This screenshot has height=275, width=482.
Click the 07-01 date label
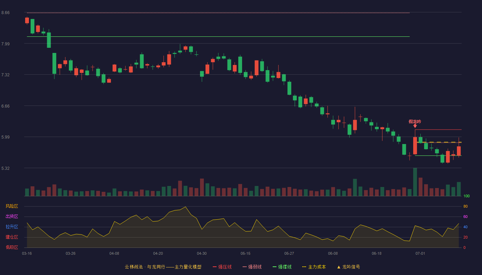pos(420,253)
